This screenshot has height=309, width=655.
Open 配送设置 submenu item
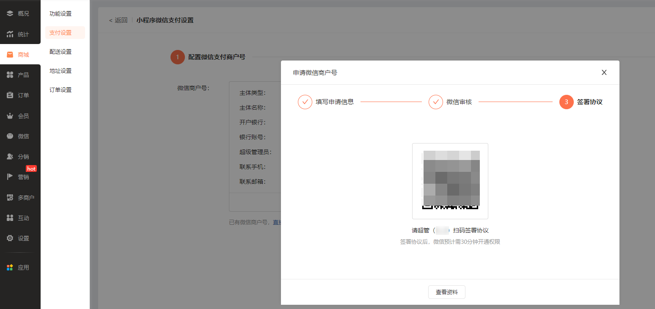pos(61,52)
